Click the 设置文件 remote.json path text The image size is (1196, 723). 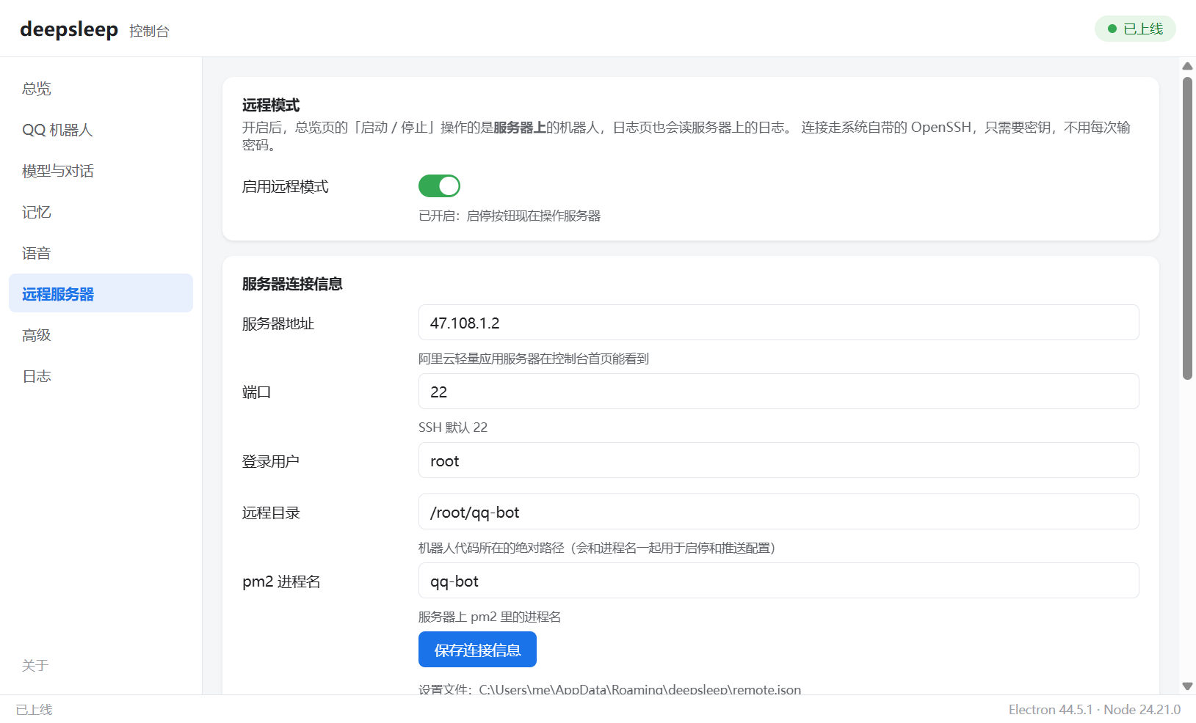(609, 689)
